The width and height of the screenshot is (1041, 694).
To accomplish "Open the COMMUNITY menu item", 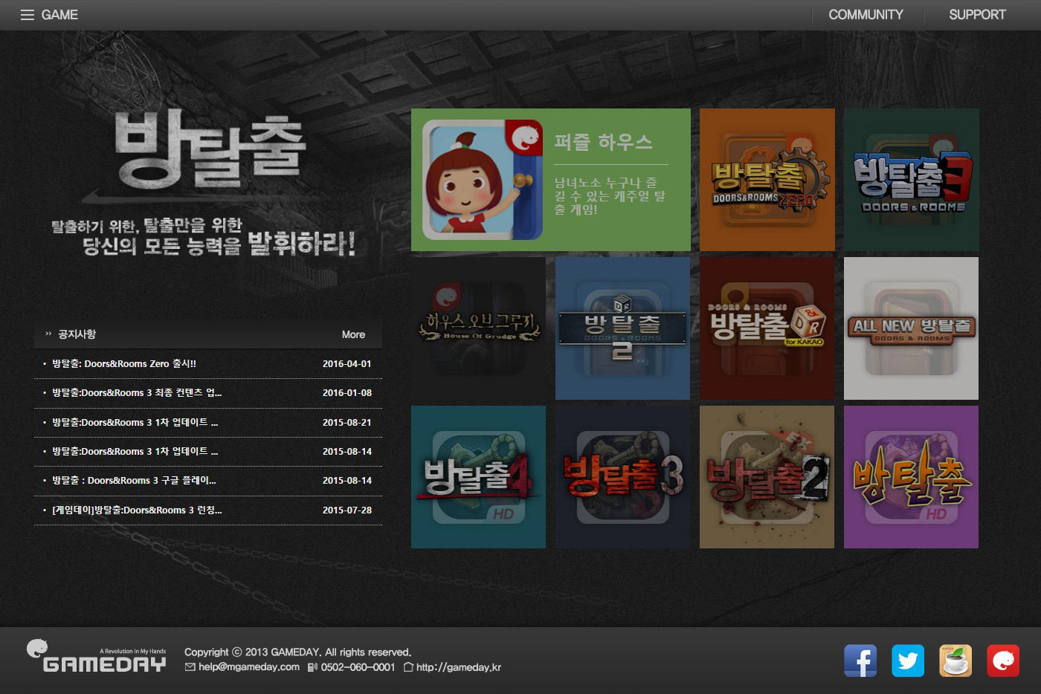I will [x=866, y=15].
